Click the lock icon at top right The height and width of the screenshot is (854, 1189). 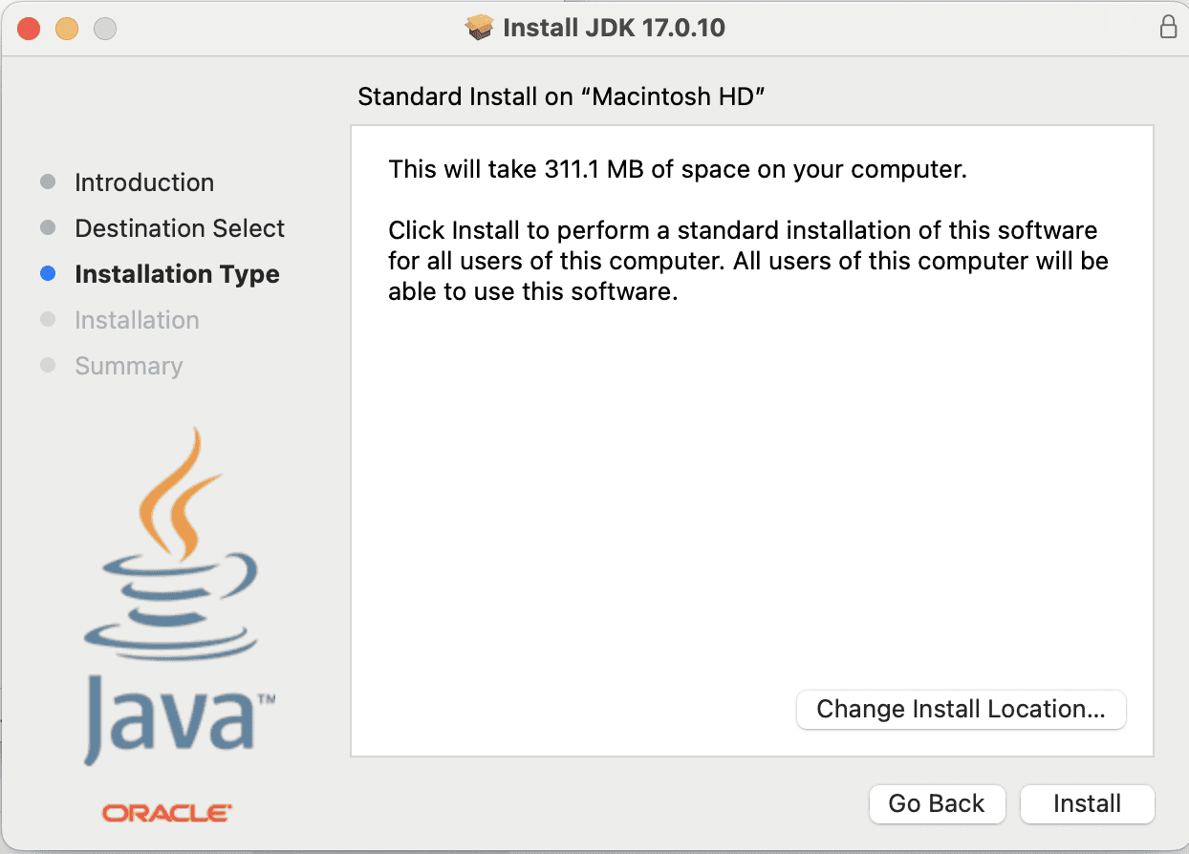tap(1168, 28)
